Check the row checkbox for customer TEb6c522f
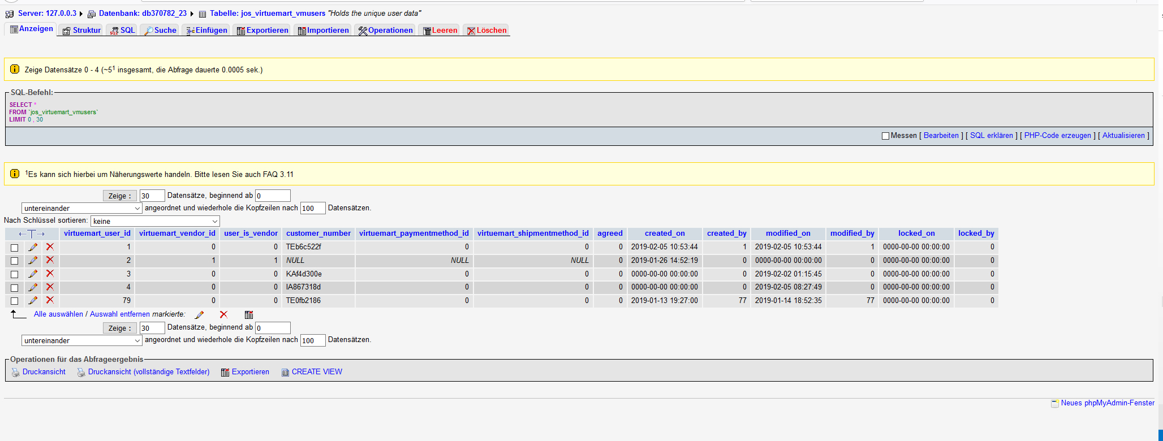This screenshot has height=441, width=1163. tap(15, 248)
